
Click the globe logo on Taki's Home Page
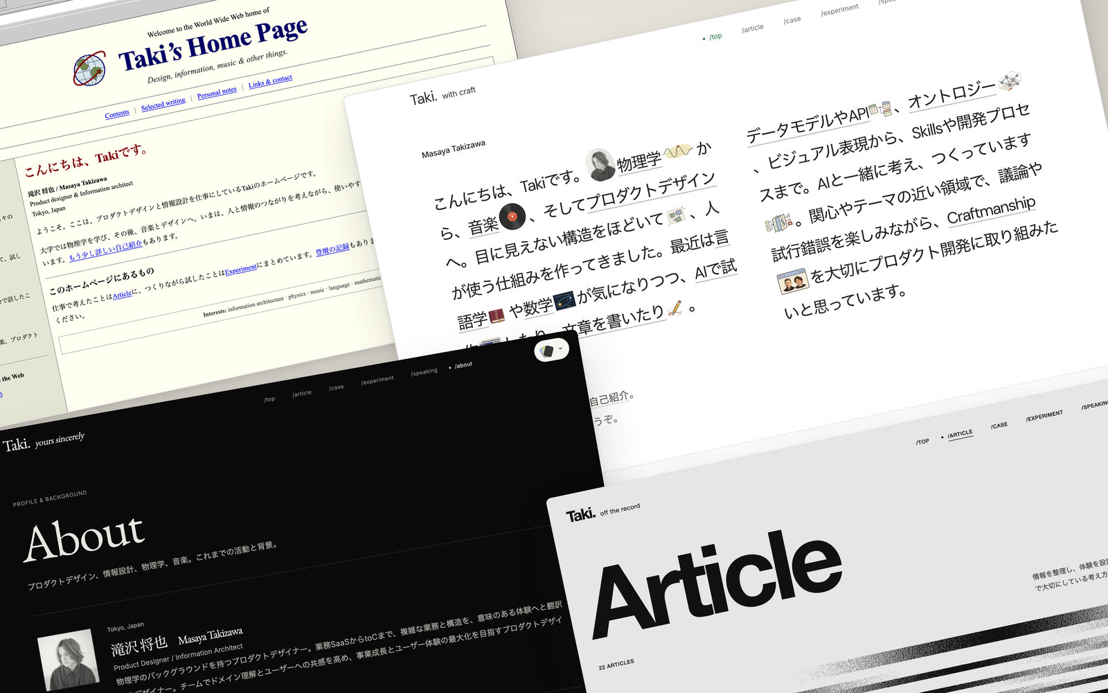89,69
